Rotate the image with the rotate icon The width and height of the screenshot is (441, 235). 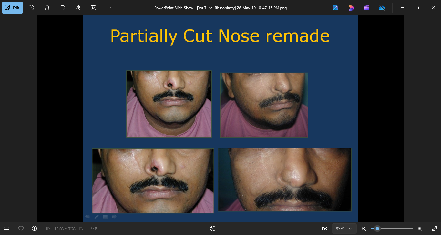31,8
